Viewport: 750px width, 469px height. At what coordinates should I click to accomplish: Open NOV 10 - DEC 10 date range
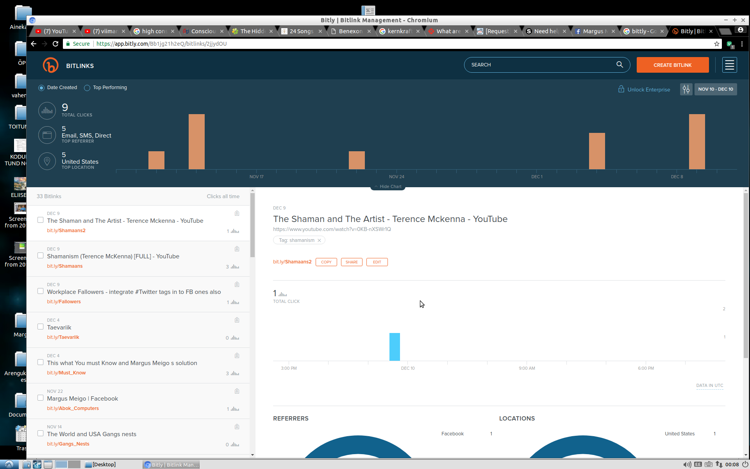click(x=716, y=89)
